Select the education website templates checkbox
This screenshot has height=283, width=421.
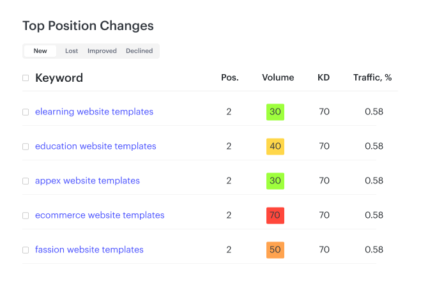26,146
